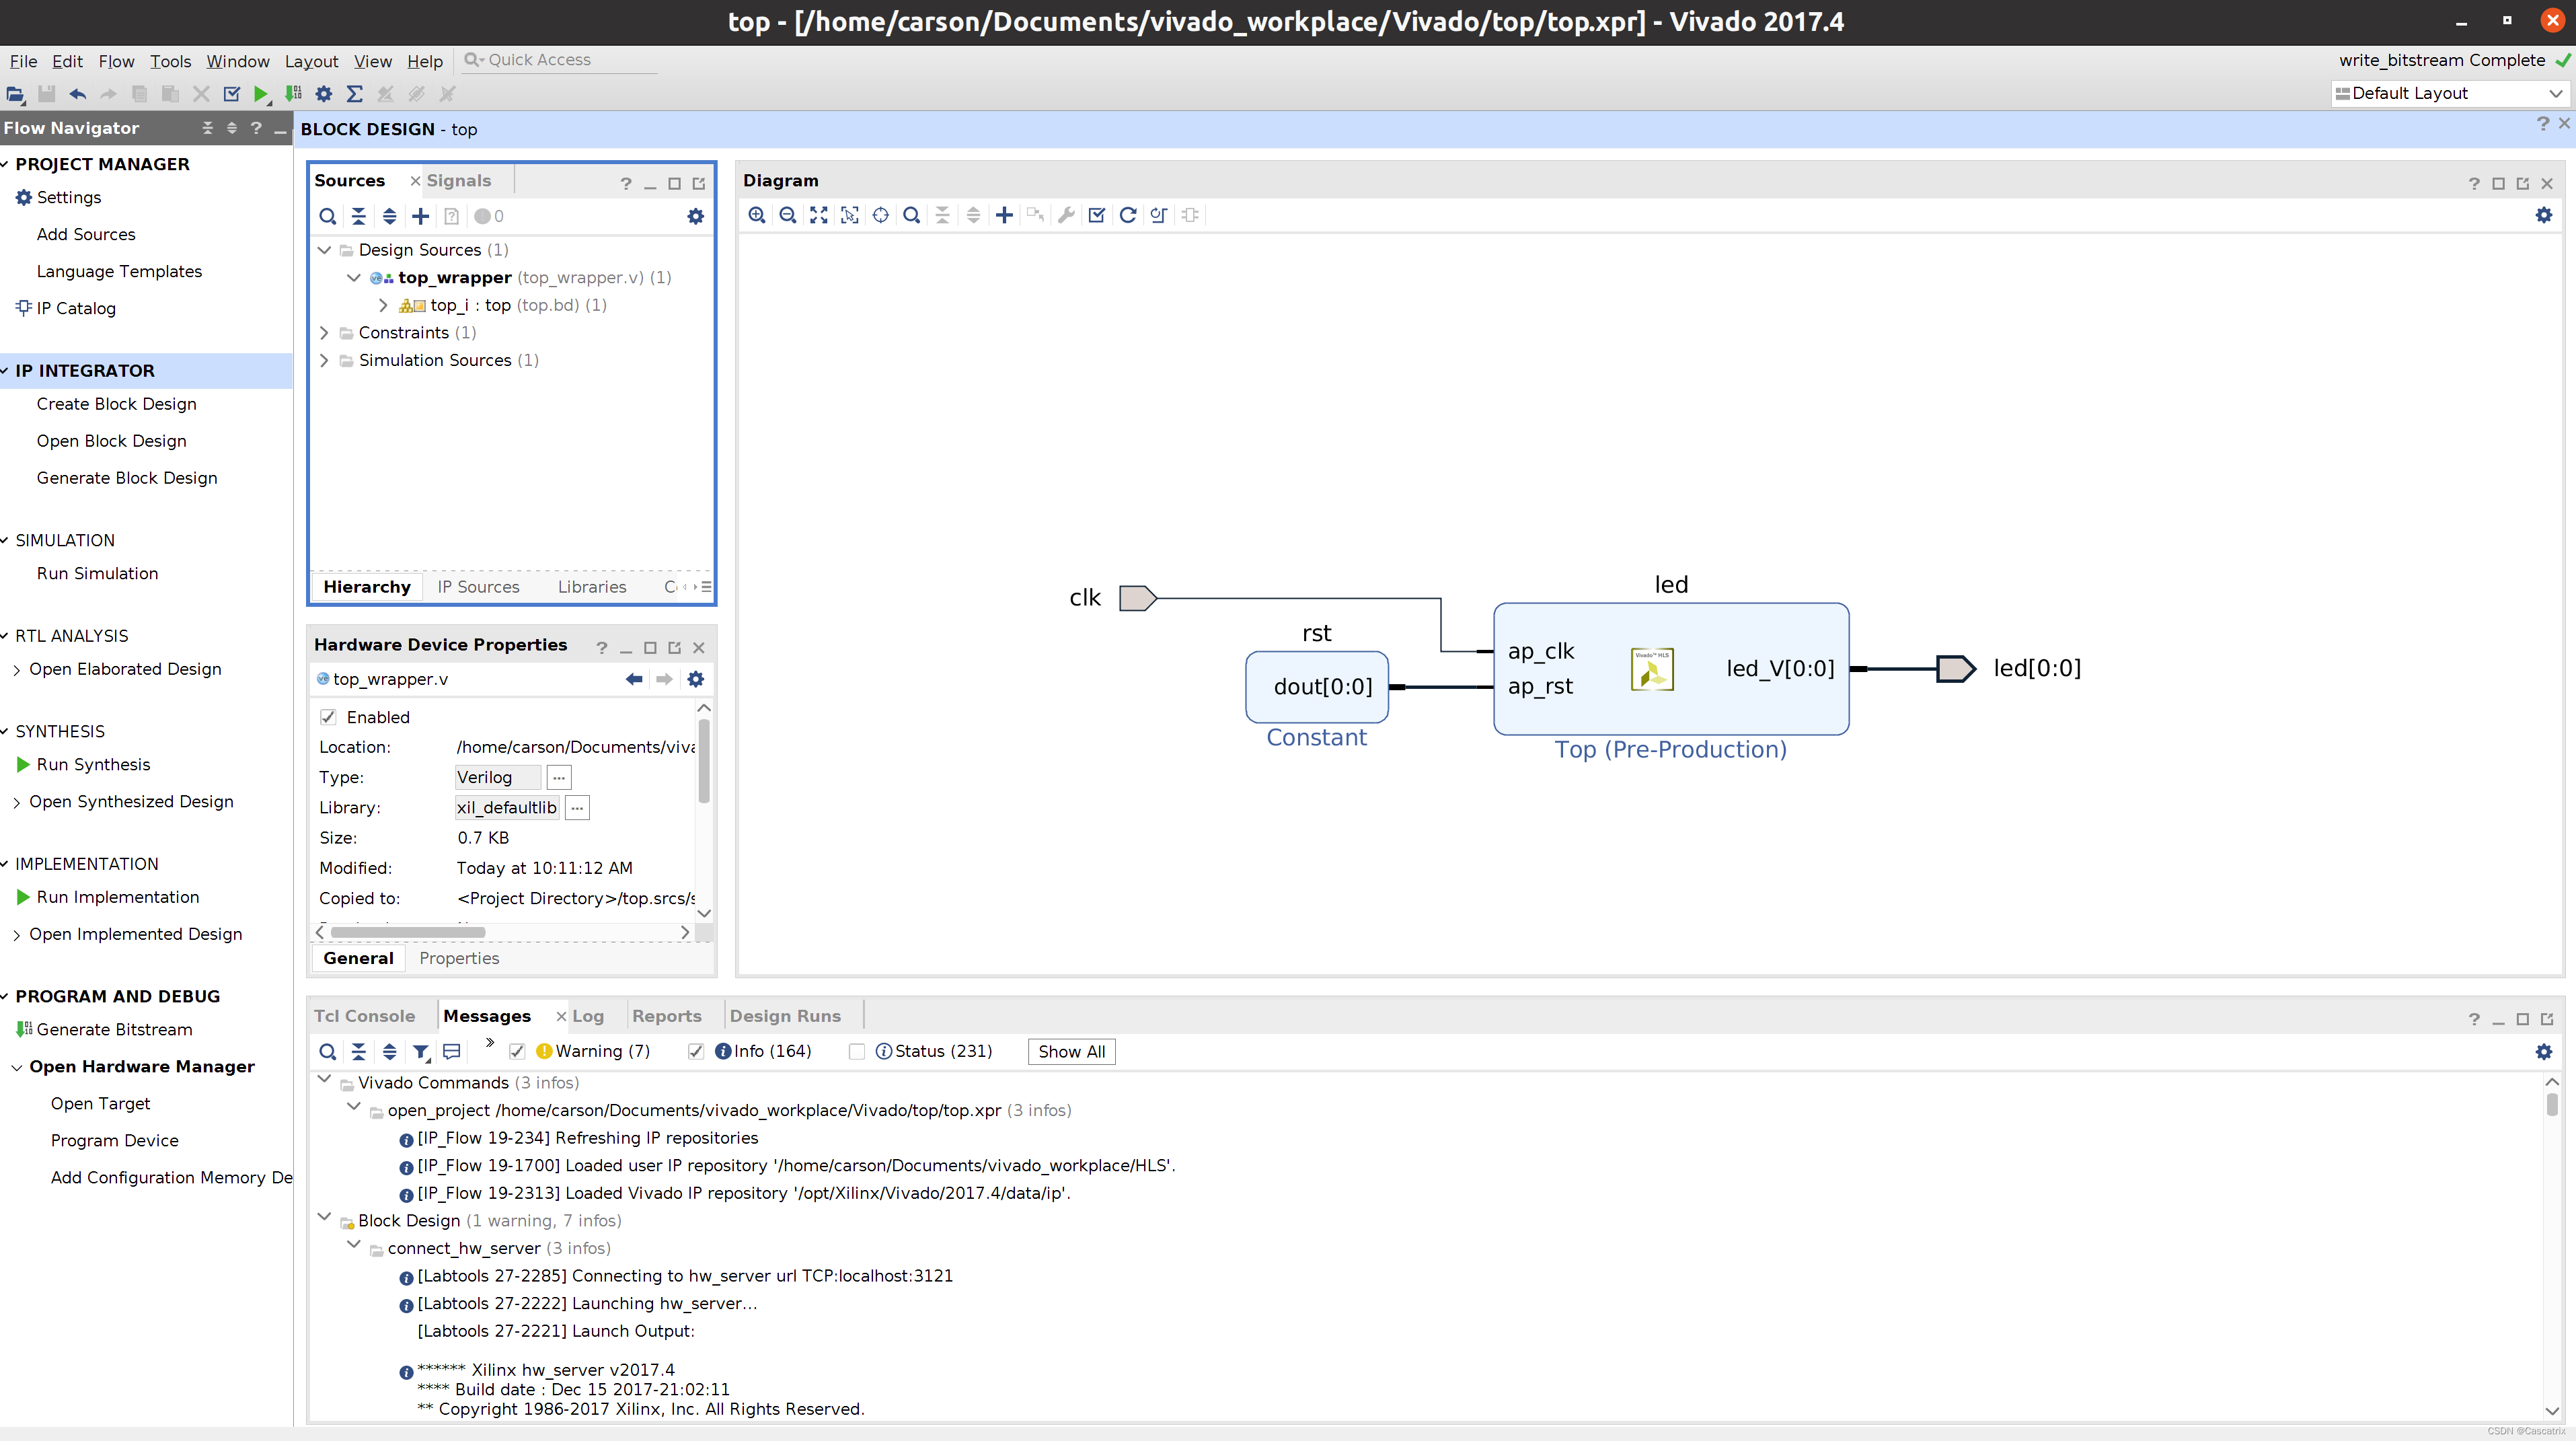The height and width of the screenshot is (1441, 2576).
Task: Collapse the Vivado Commands message group
Action: pos(324,1080)
